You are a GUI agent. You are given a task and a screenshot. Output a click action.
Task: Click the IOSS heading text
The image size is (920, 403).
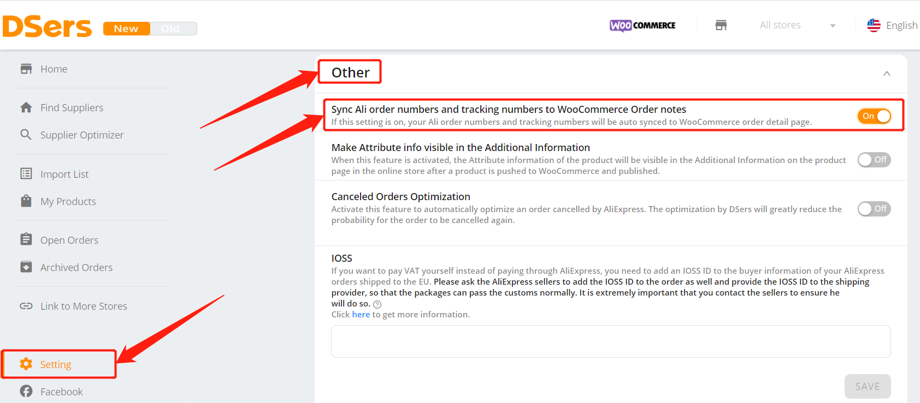342,258
